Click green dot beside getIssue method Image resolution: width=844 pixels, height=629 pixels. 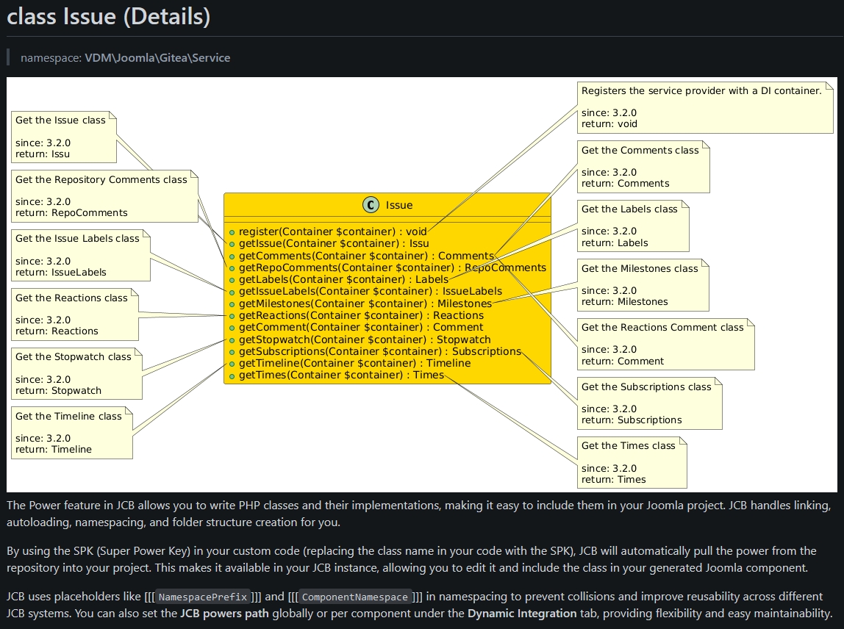click(x=232, y=243)
